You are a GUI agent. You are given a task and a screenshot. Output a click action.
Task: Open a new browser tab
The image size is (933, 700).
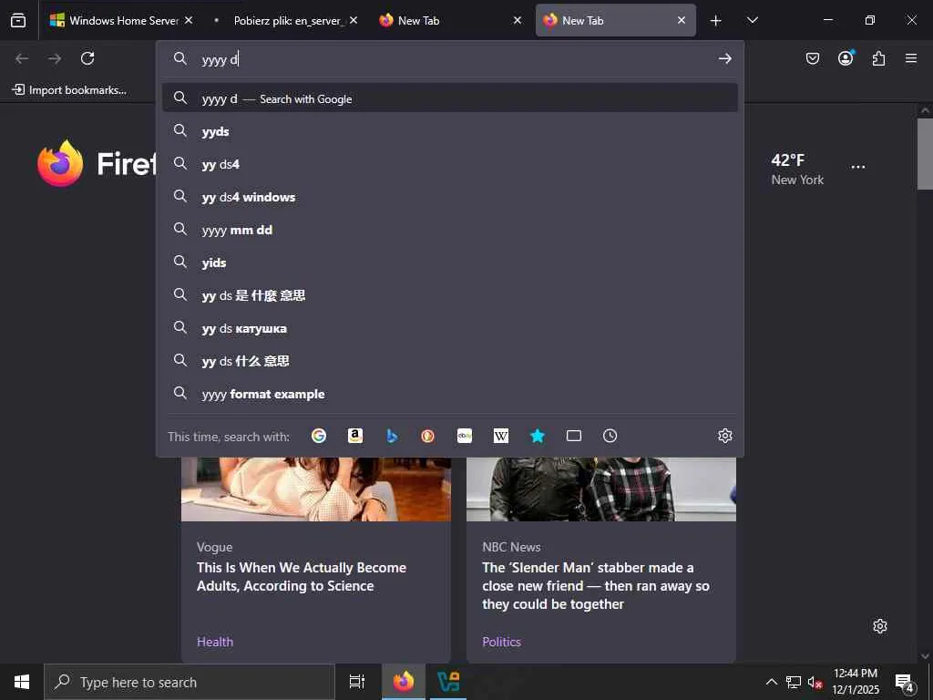(x=716, y=21)
